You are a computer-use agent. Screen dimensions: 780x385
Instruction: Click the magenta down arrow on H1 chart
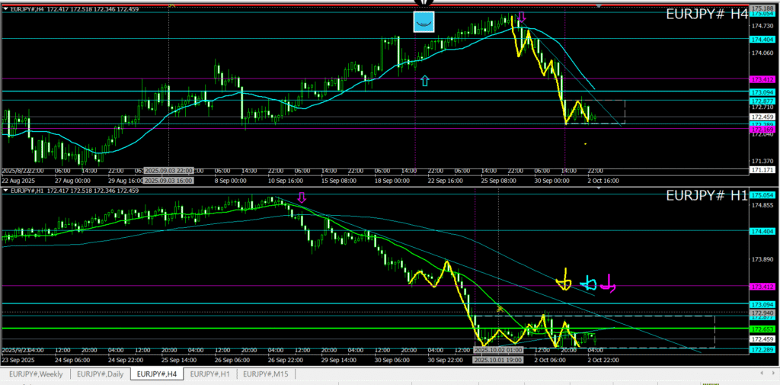[302, 197]
